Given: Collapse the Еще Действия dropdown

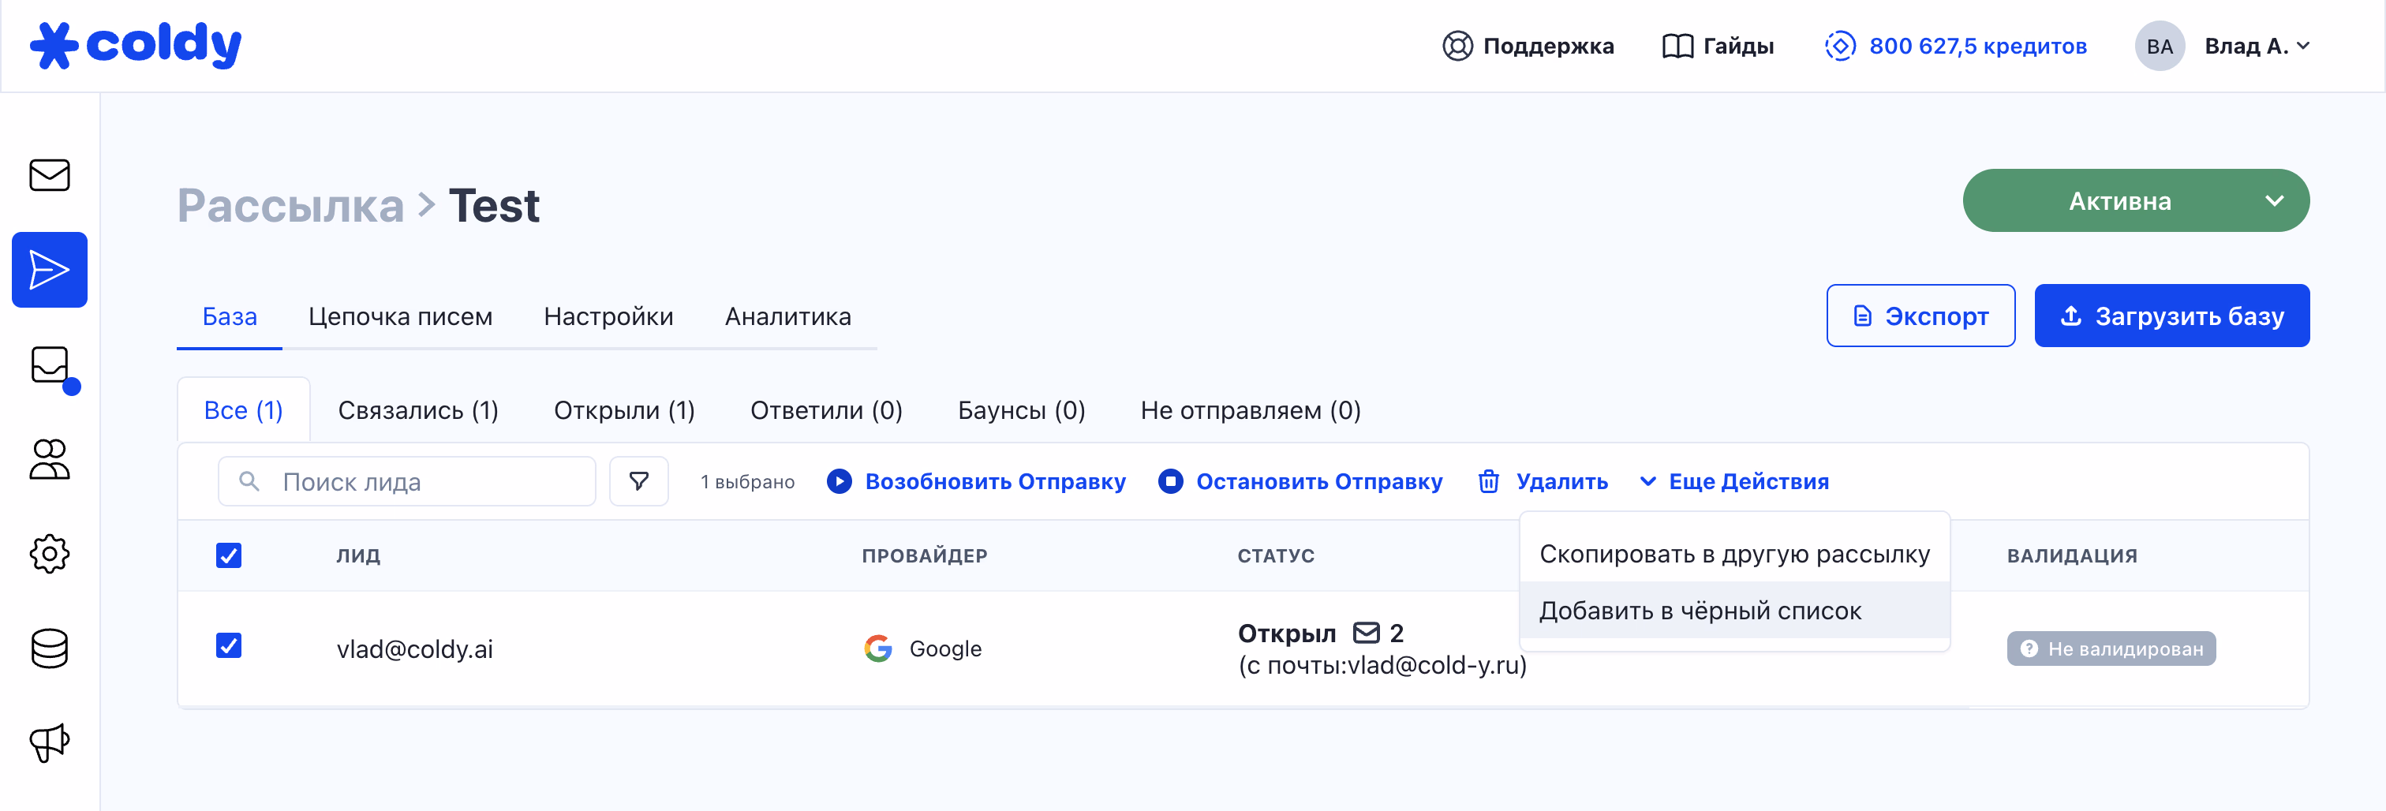Looking at the screenshot, I should point(1735,481).
